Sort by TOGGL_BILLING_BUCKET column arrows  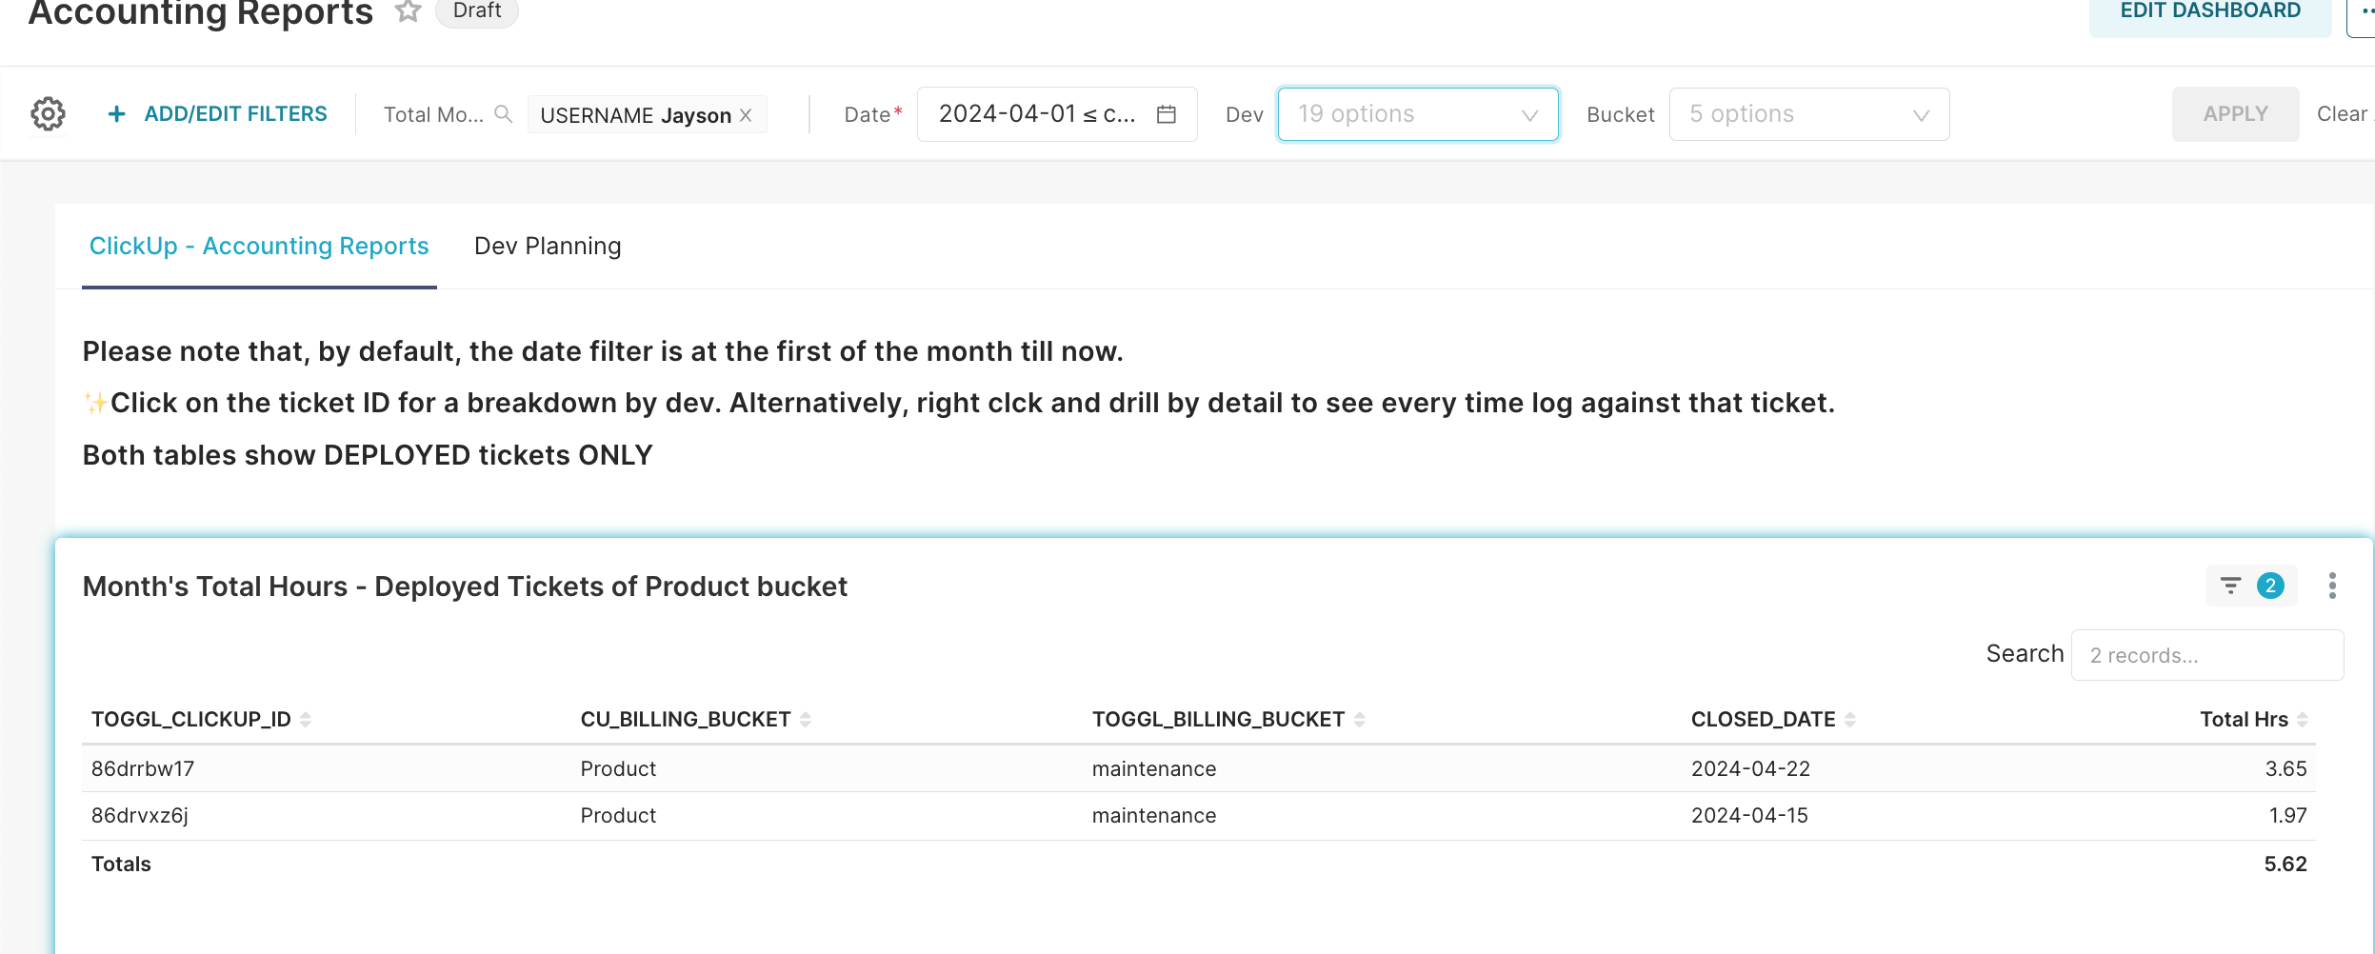[x=1360, y=720]
